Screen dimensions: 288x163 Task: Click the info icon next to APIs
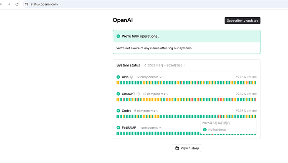(131, 77)
